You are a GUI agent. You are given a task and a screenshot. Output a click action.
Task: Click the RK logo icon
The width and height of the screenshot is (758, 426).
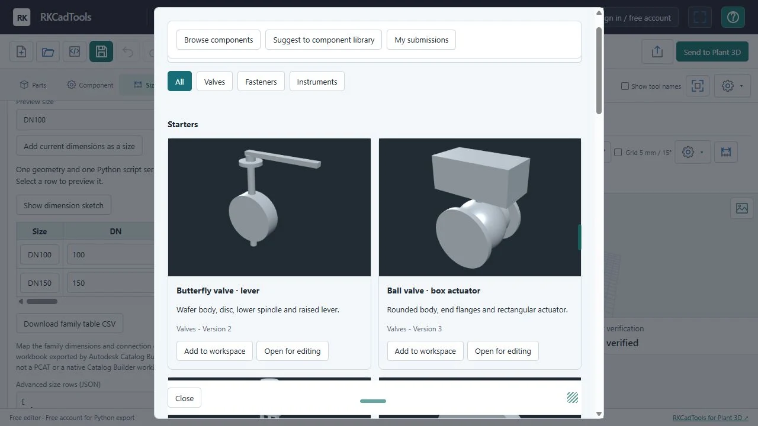pyautogui.click(x=22, y=17)
